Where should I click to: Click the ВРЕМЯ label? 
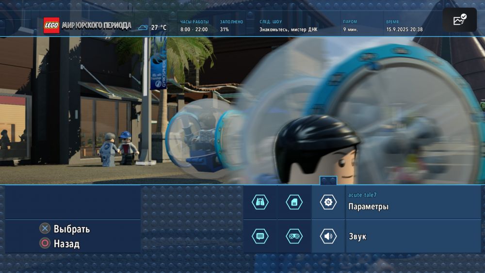click(392, 22)
